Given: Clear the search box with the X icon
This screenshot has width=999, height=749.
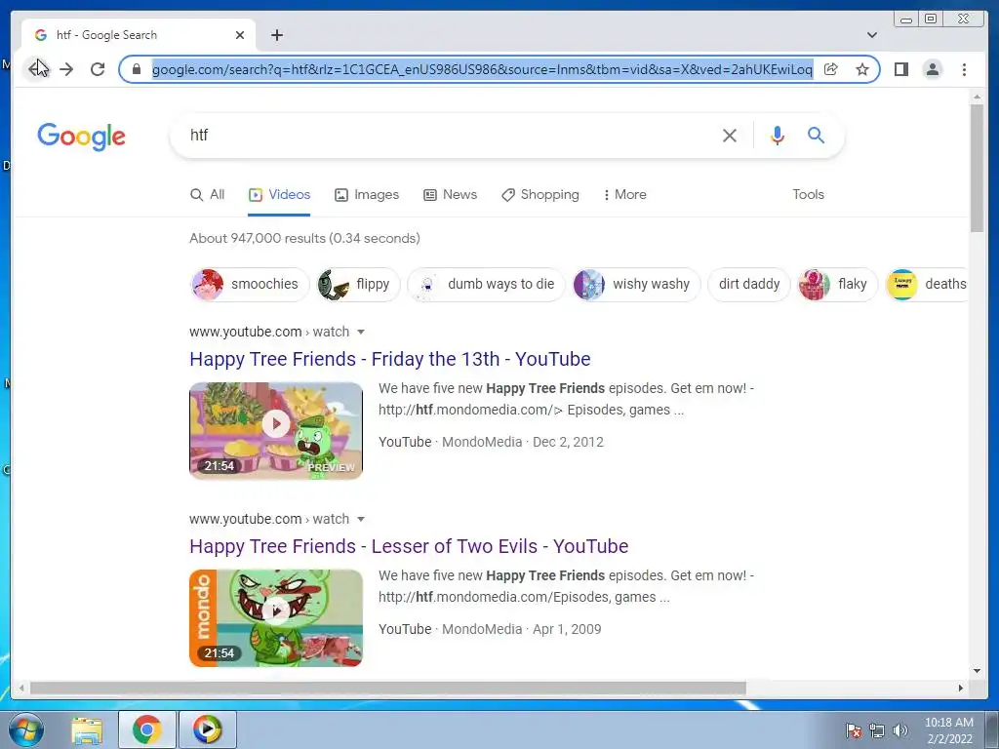Looking at the screenshot, I should point(730,135).
